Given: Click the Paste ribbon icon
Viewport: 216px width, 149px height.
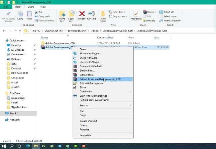Looking at the screenshot, I should 29,14.
